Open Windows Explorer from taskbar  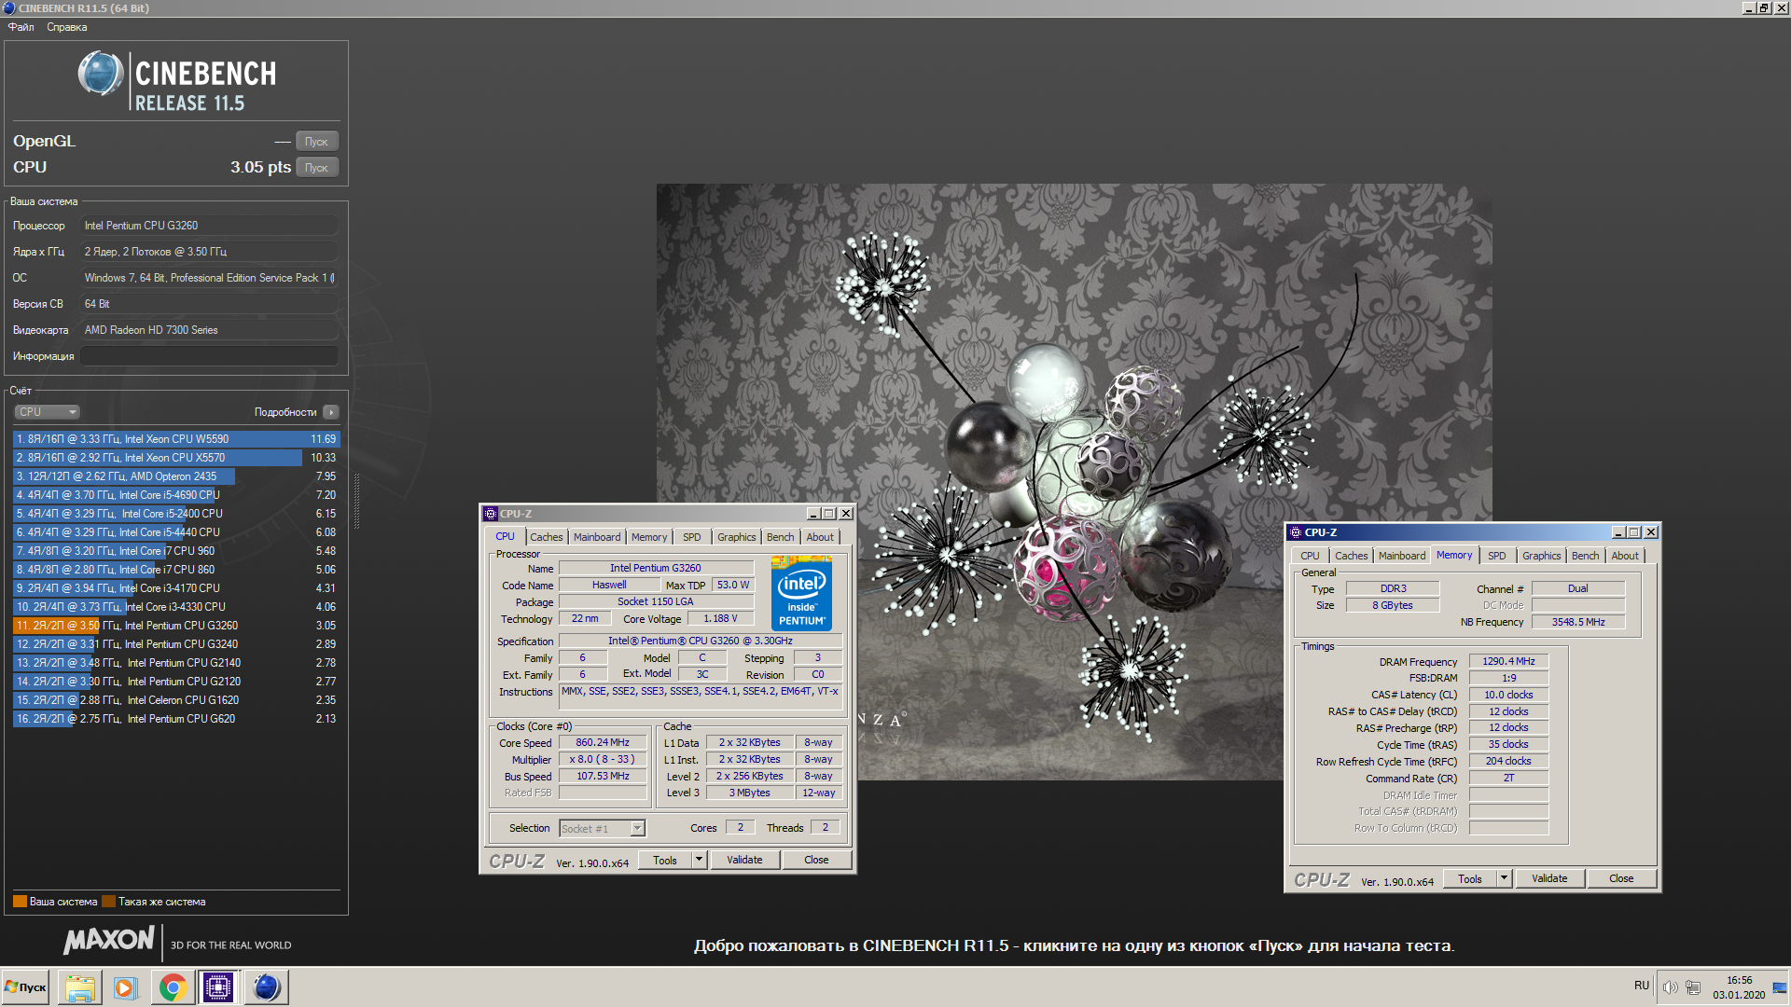point(79,987)
